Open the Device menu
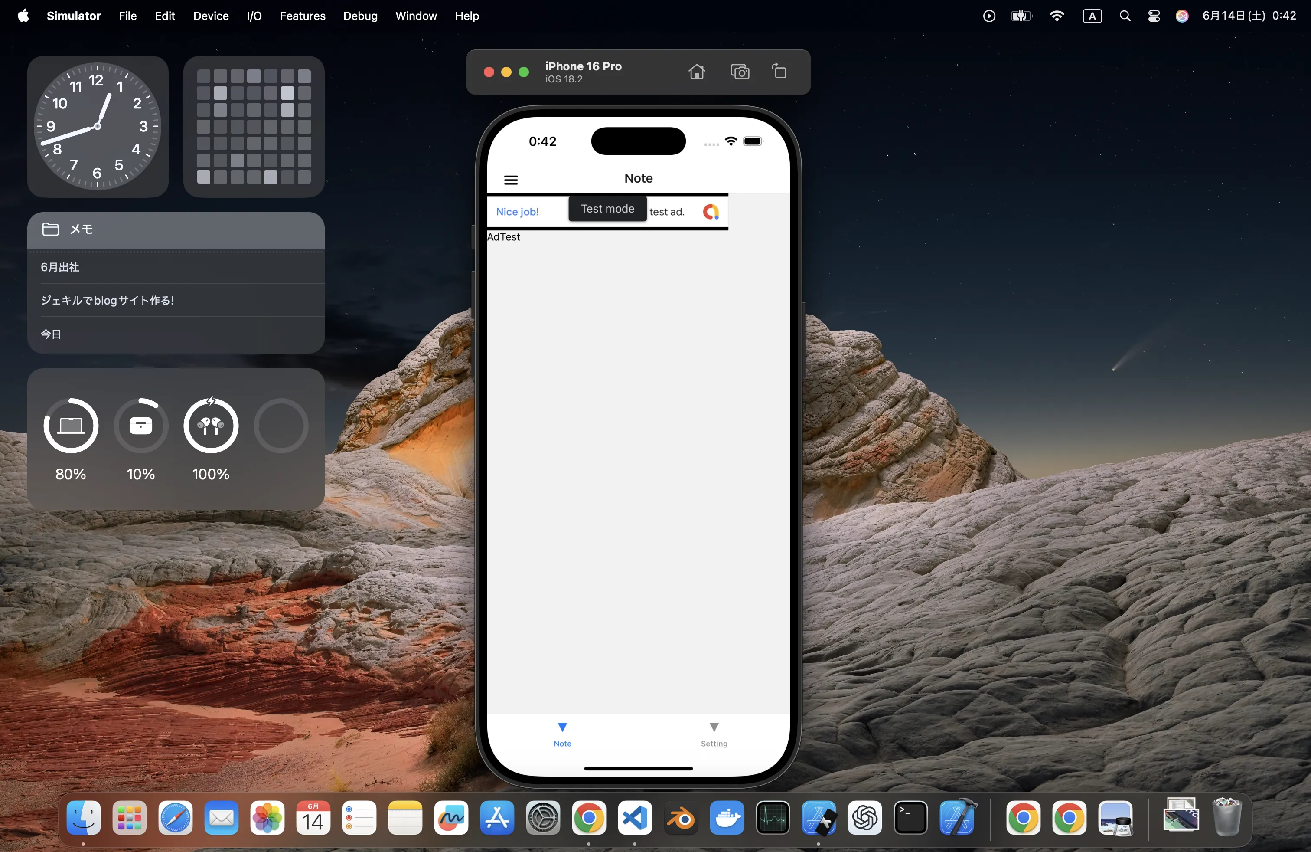1311x852 pixels. tap(210, 16)
